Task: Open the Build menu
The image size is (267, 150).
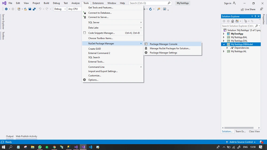Action: coord(46,3)
